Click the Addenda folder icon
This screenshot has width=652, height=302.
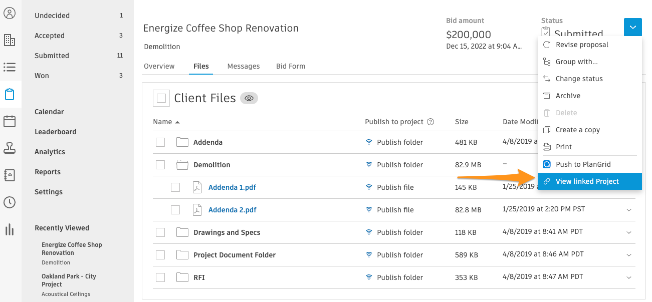click(x=182, y=142)
